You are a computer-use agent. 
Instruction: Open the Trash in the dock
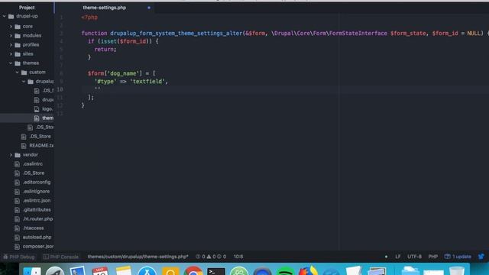coord(457,271)
